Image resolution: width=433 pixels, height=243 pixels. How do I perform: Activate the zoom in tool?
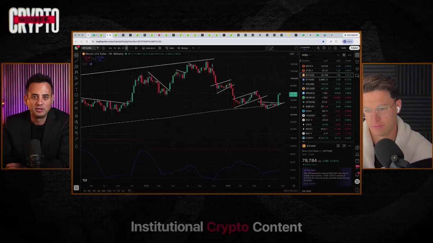(76, 108)
